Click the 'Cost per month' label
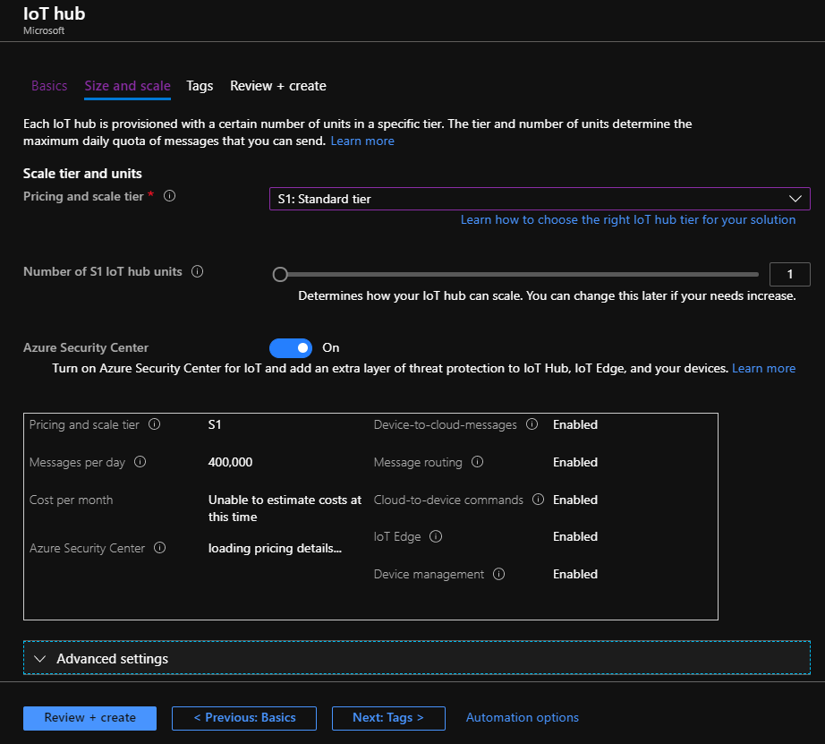The image size is (825, 744). pyautogui.click(x=71, y=500)
